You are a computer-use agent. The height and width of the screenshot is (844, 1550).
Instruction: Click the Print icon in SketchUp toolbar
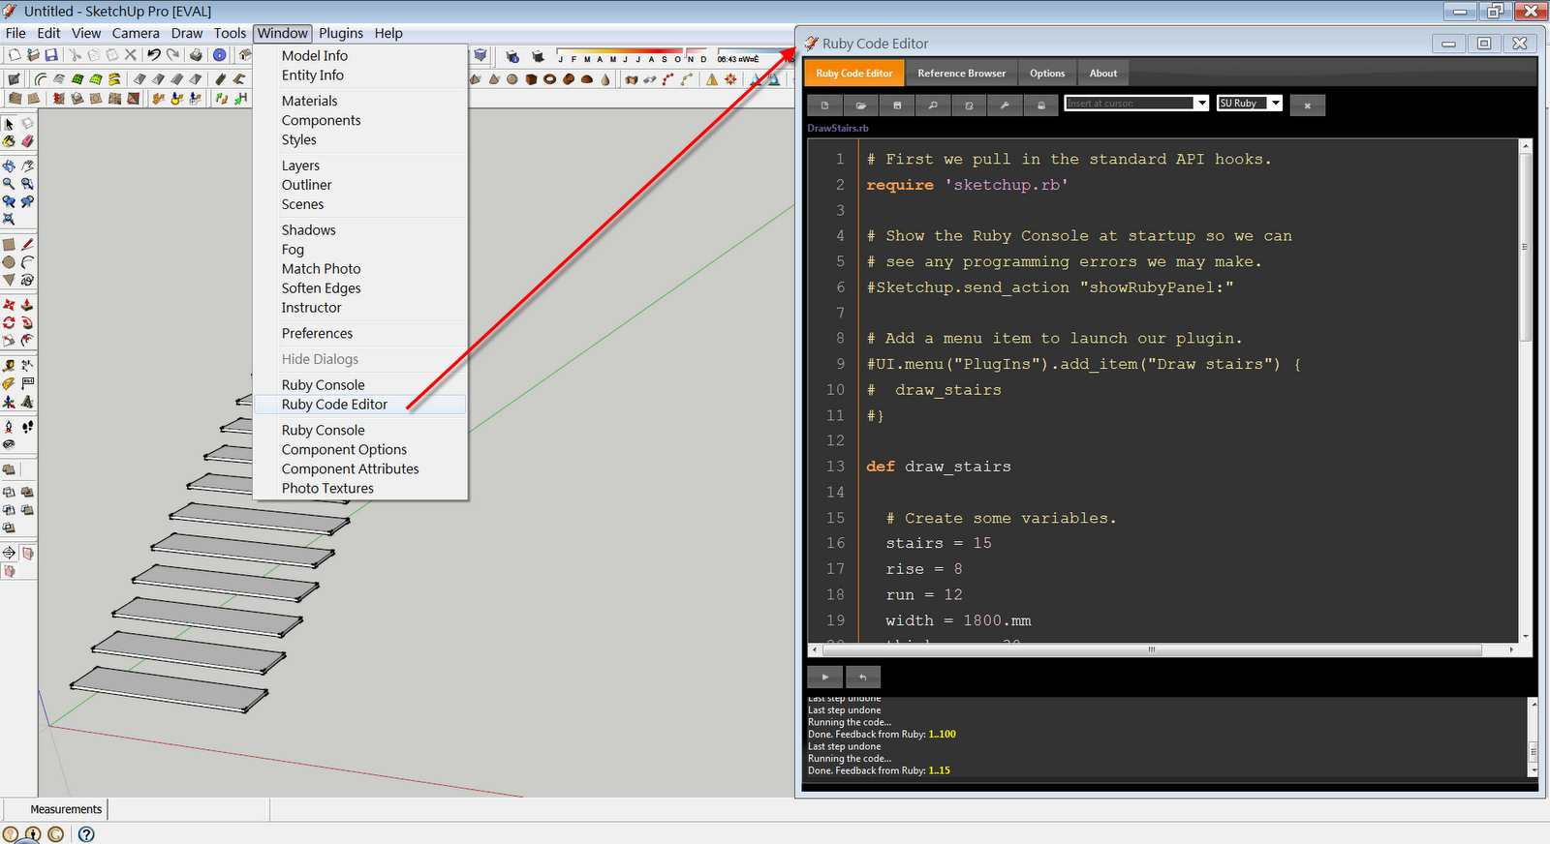coord(196,54)
